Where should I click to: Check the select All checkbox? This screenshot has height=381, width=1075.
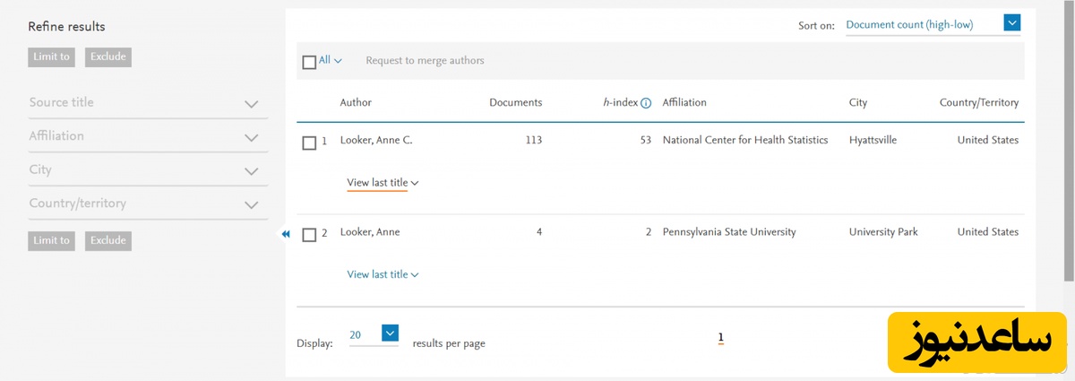[x=309, y=62]
